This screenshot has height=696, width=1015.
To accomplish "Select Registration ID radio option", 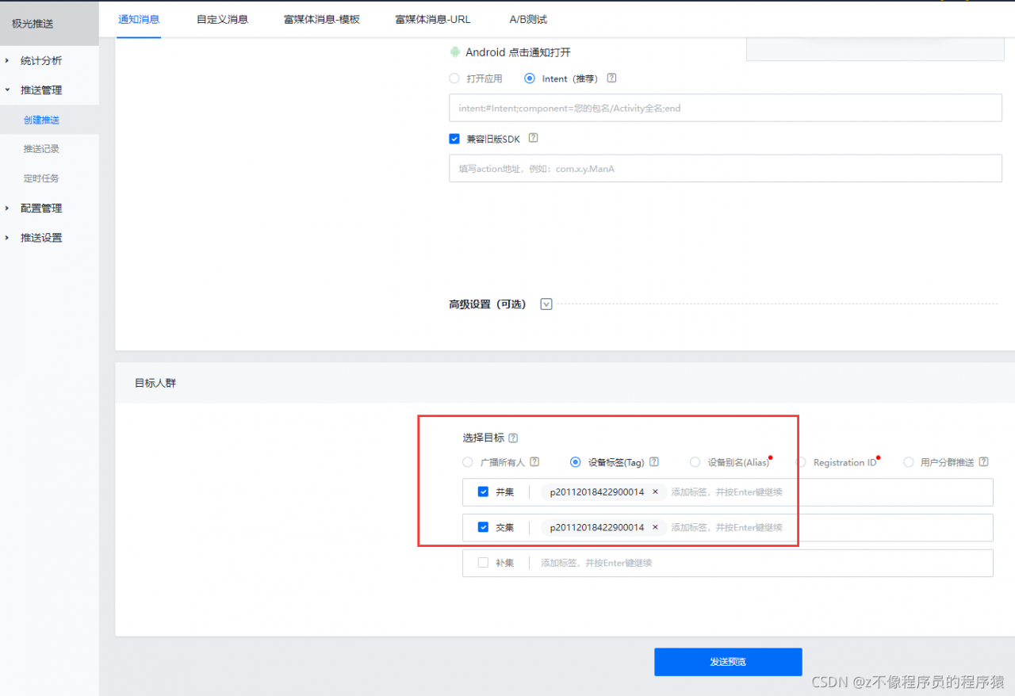I will click(x=801, y=462).
